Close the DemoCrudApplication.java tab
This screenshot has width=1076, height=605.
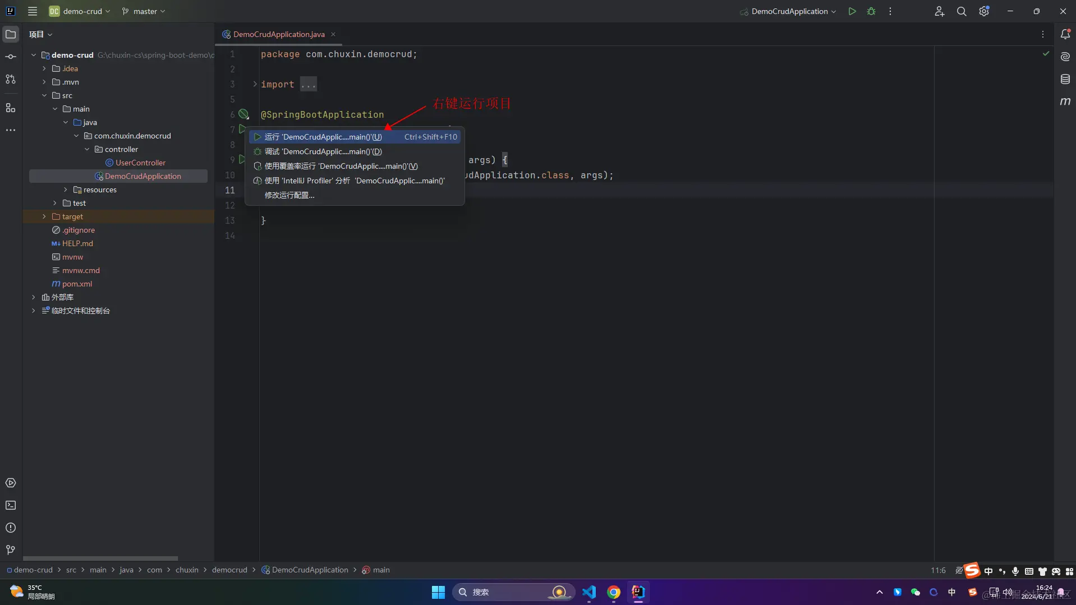coord(333,34)
